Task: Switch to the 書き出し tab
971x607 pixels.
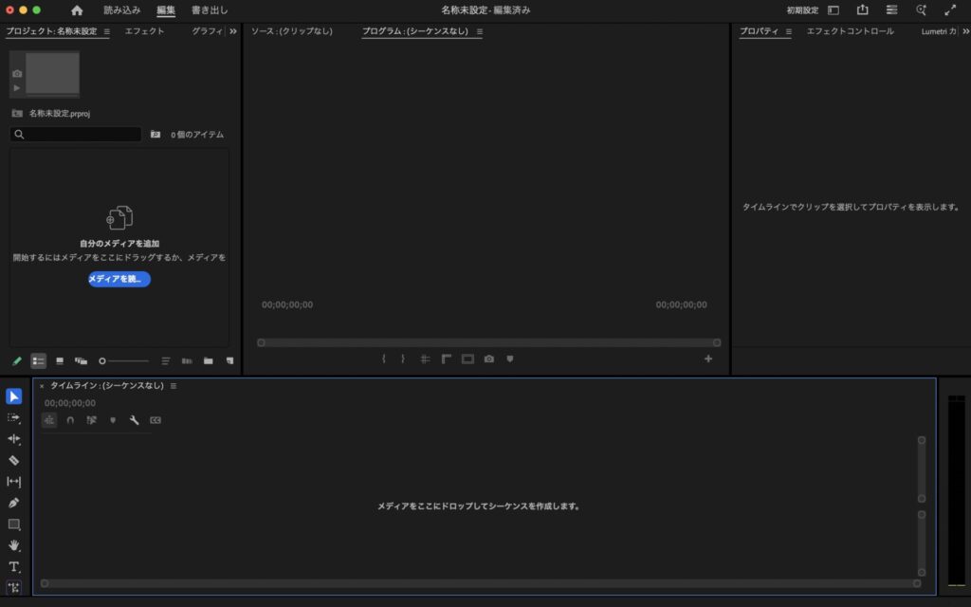Action: tap(210, 10)
